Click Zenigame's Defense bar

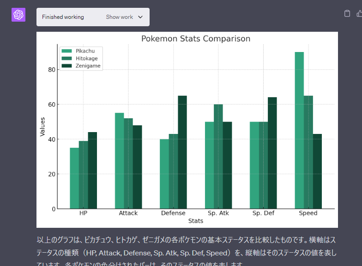(x=182, y=152)
